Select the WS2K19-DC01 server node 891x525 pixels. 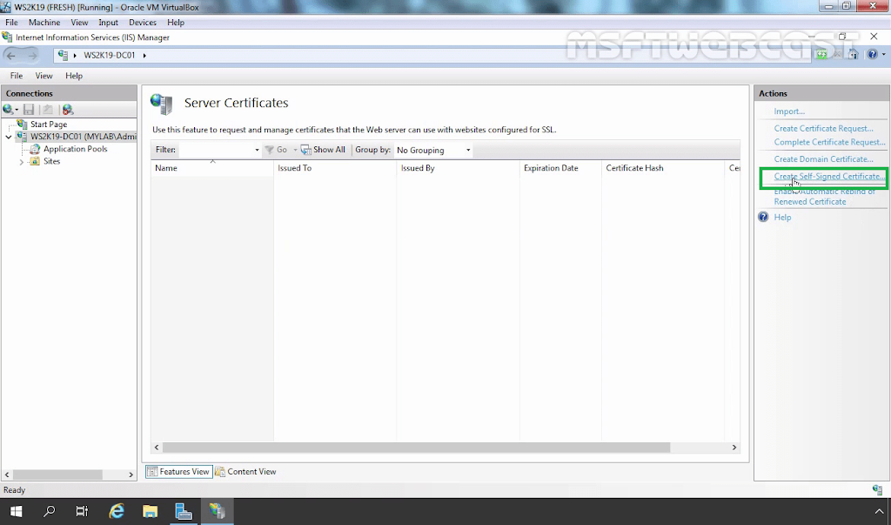(83, 137)
